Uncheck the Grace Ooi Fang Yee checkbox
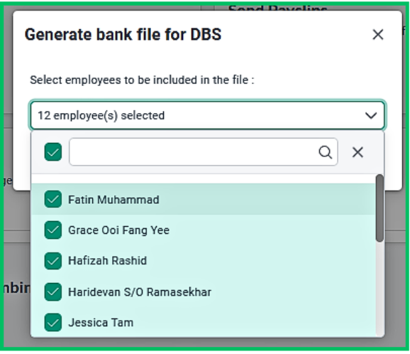 point(53,230)
